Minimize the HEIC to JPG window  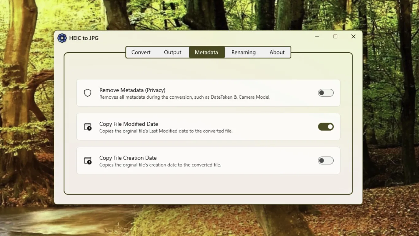pos(317,37)
